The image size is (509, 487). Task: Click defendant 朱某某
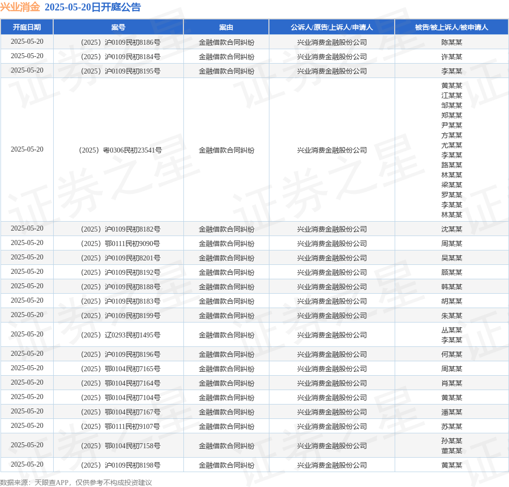point(451,316)
